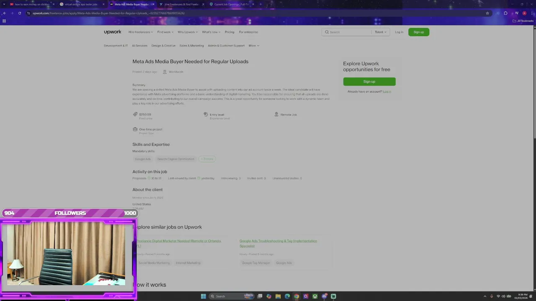Screen dimensions: 536x301
Task: Select the Search Engine Optimization skill chip
Action: pos(176,159)
